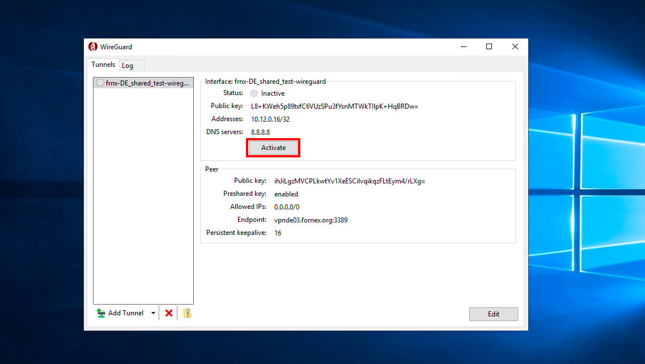This screenshot has height=364, width=645.
Task: Click interface public key value L8+KWeh5p89...
Action: click(334, 106)
